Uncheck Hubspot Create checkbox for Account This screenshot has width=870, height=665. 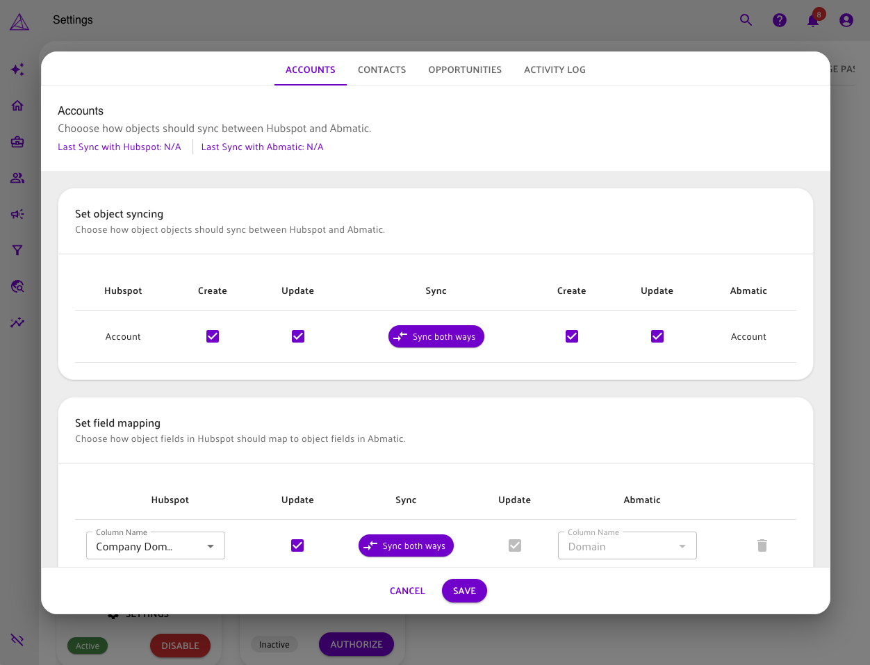(213, 336)
